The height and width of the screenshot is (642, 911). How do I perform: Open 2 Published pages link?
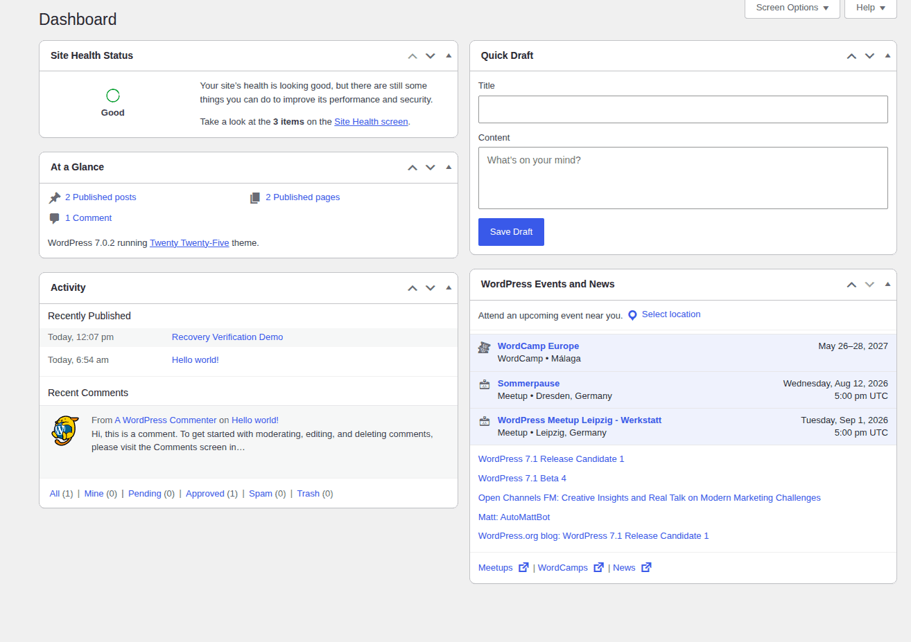click(303, 197)
